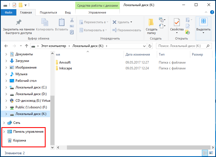
Task: Click the Переименовать button
Action: (127, 30)
